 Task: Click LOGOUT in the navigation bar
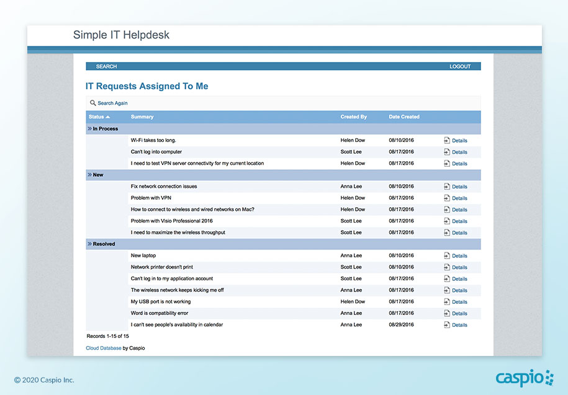460,66
